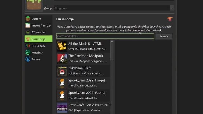Choose 'SpookyJam 2022 (Fabric)' title

(87, 93)
